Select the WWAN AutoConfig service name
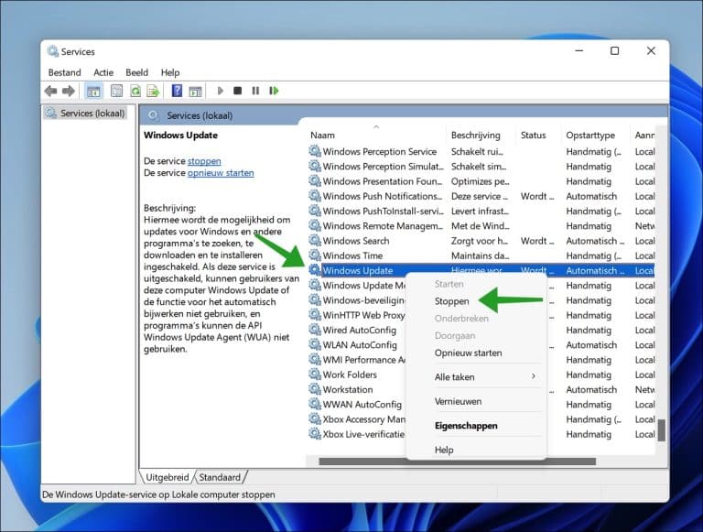 (362, 404)
